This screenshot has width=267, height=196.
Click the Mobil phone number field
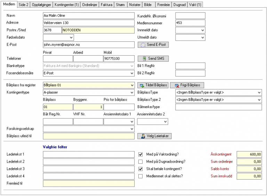119,59
